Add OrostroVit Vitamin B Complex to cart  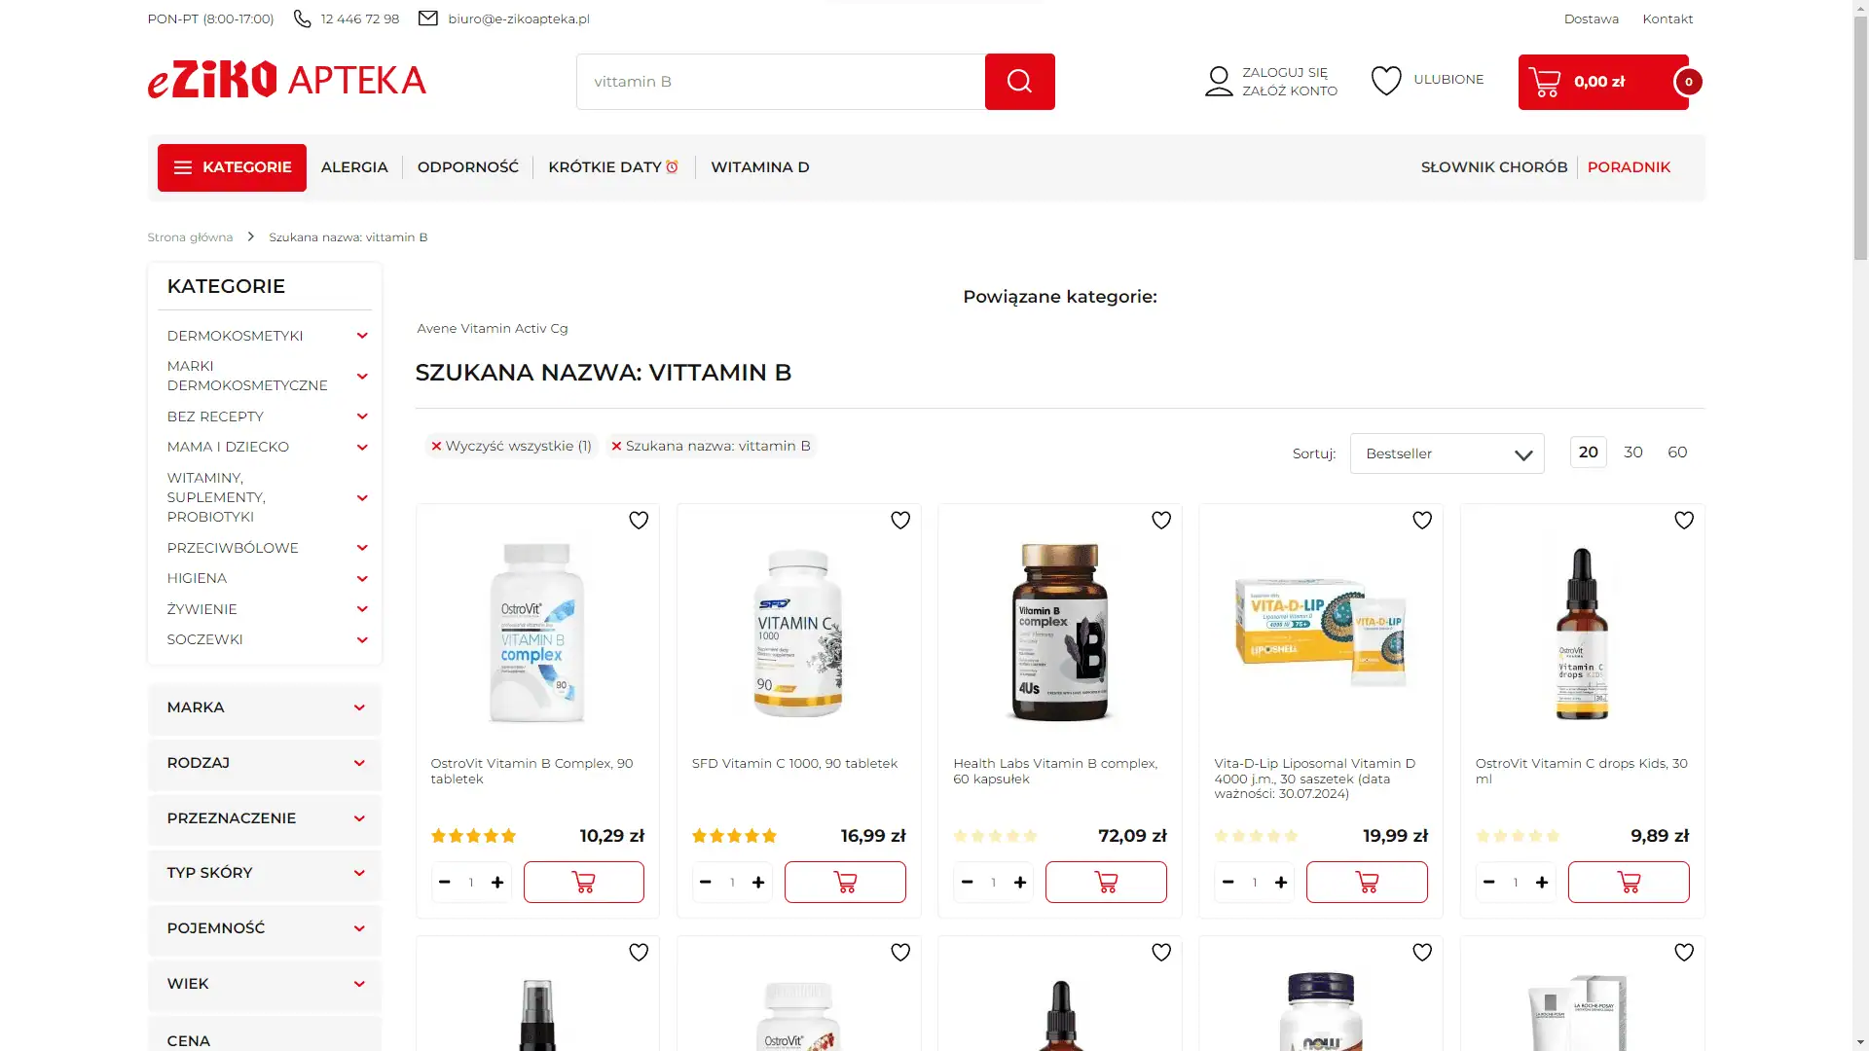584,882
